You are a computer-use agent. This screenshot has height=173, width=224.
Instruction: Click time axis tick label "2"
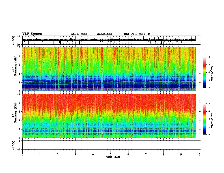(58, 154)
